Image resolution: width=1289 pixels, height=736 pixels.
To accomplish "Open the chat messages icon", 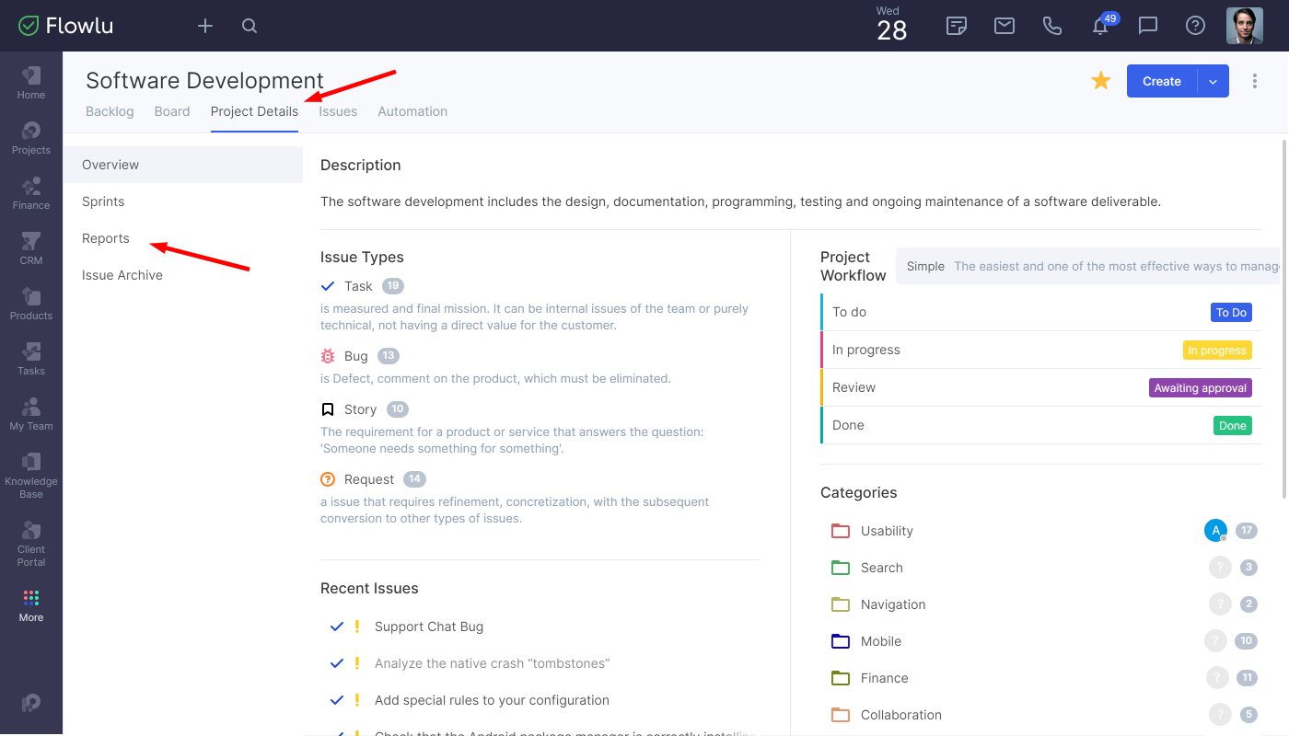I will (1148, 26).
